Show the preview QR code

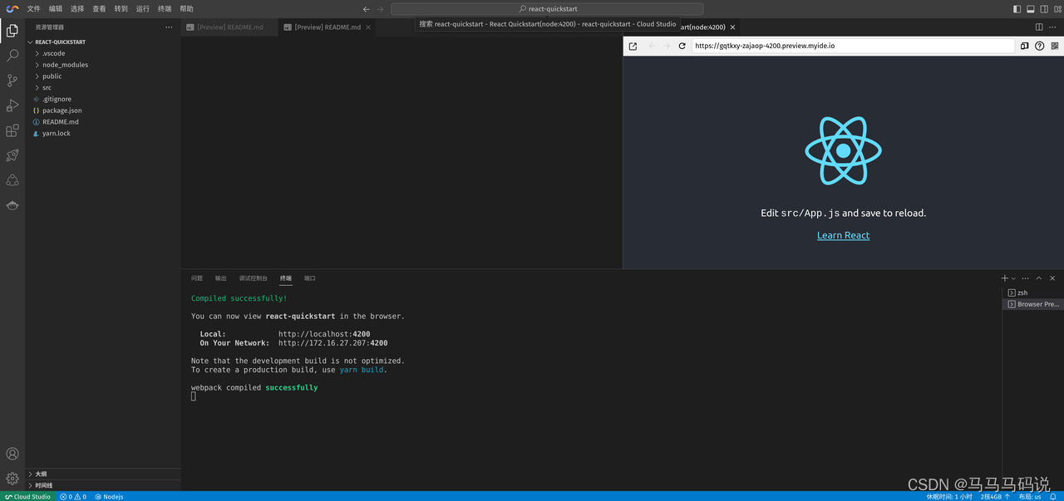click(1053, 47)
